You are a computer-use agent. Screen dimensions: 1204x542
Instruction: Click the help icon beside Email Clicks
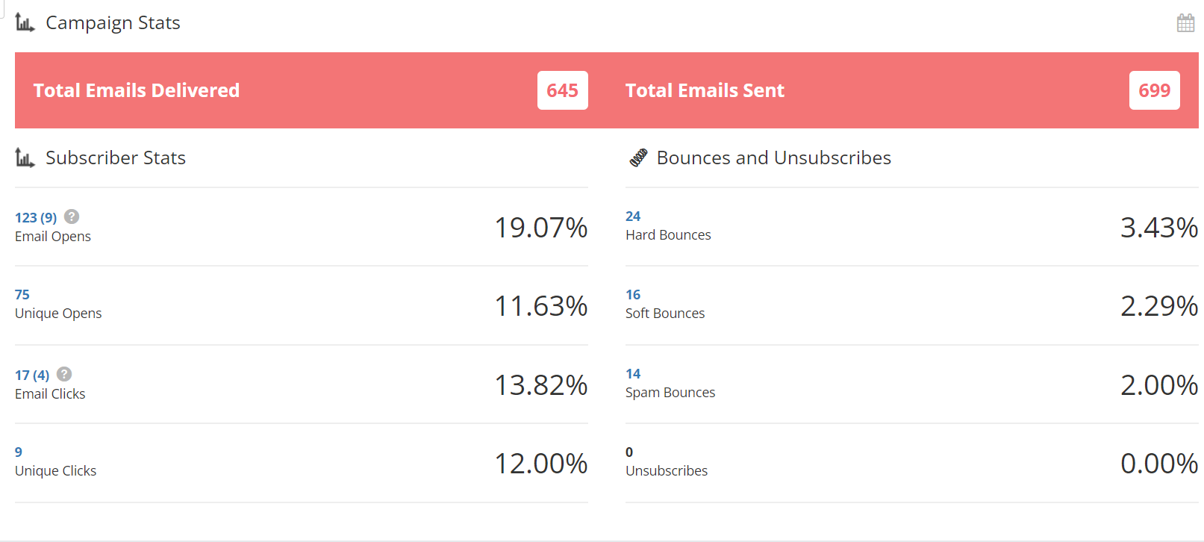(x=64, y=374)
